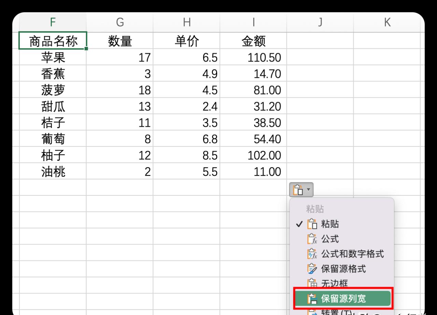Click the 转置 paste option
Screen dimensions: 437x315
342,312
